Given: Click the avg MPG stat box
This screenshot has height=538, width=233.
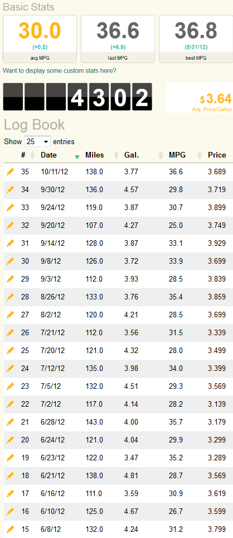Looking at the screenshot, I should coord(40,39).
